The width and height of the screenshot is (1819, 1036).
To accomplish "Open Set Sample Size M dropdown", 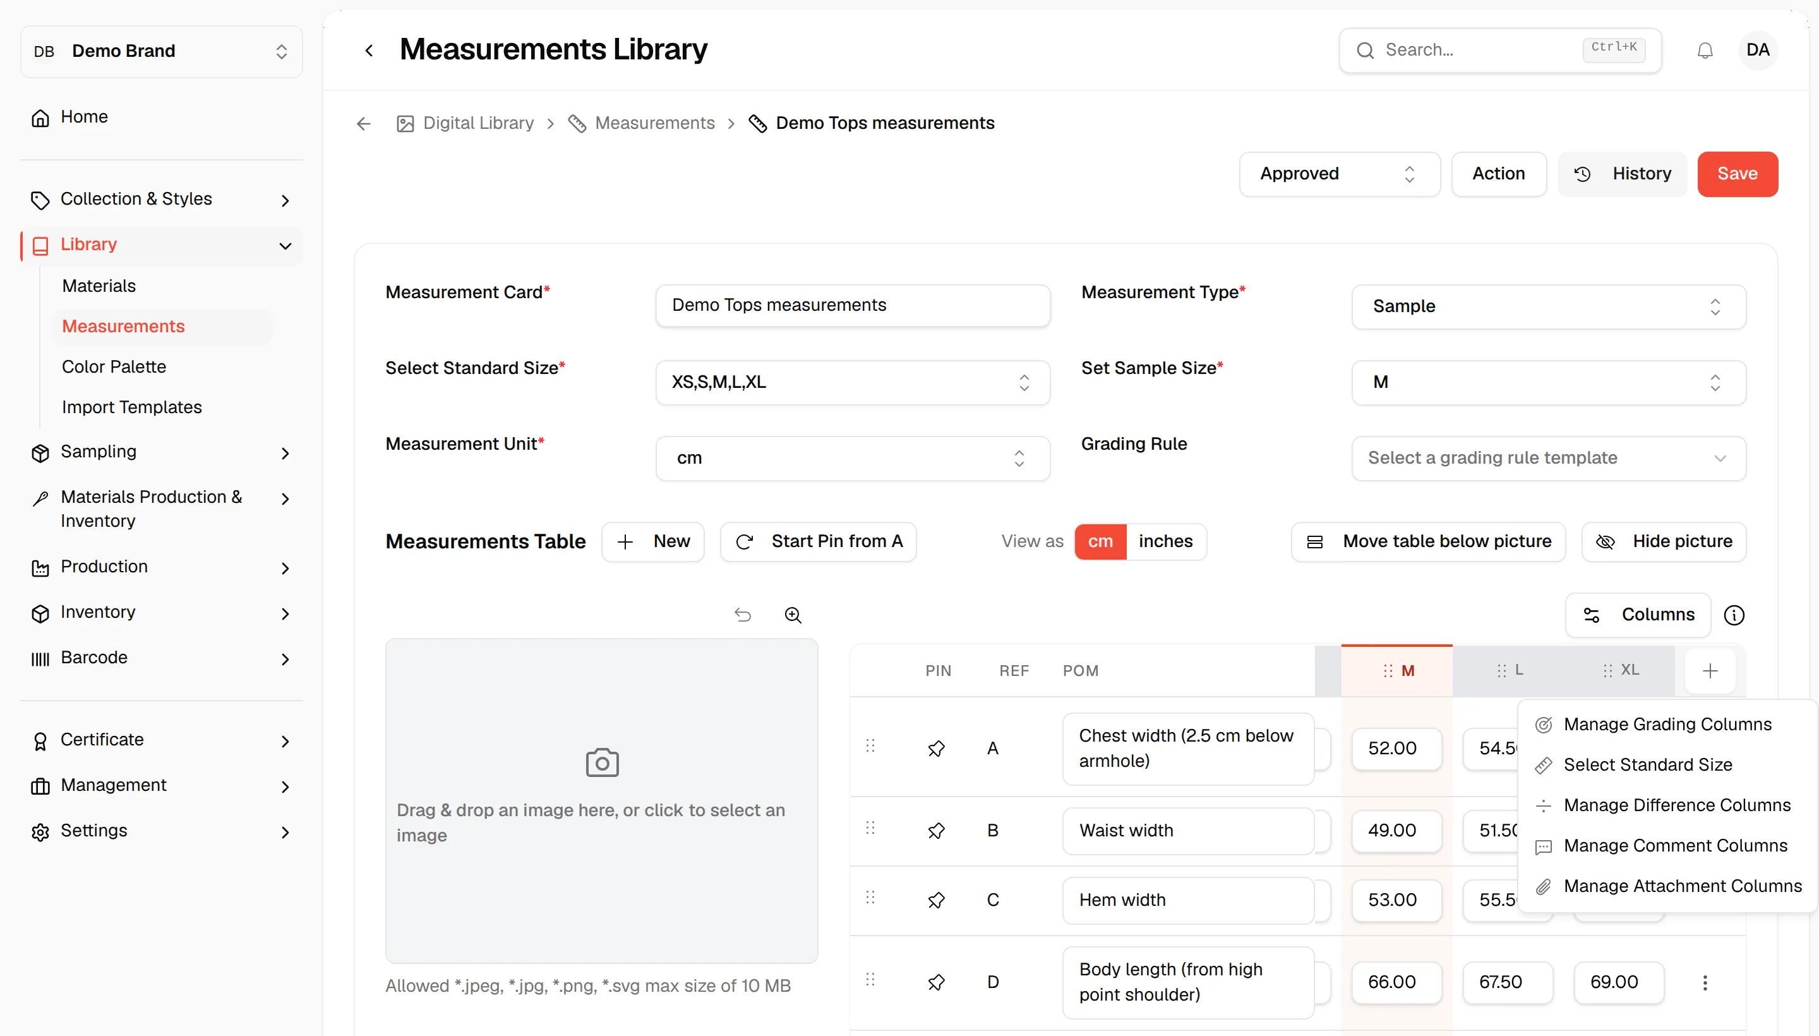I will tap(1548, 383).
